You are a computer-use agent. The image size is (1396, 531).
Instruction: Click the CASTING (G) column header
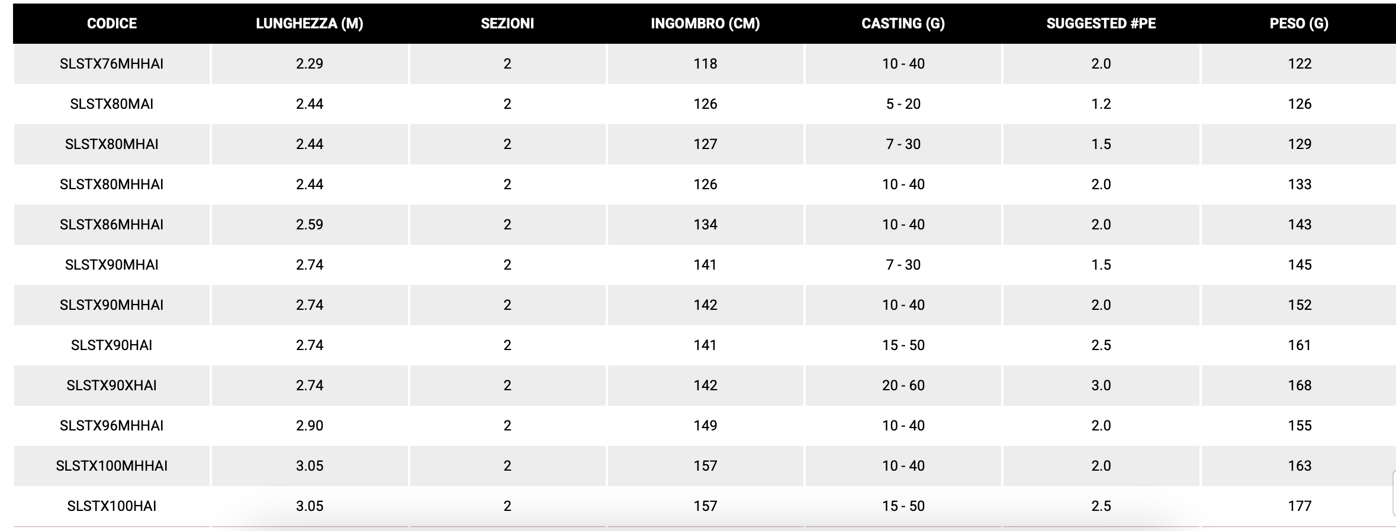(903, 24)
